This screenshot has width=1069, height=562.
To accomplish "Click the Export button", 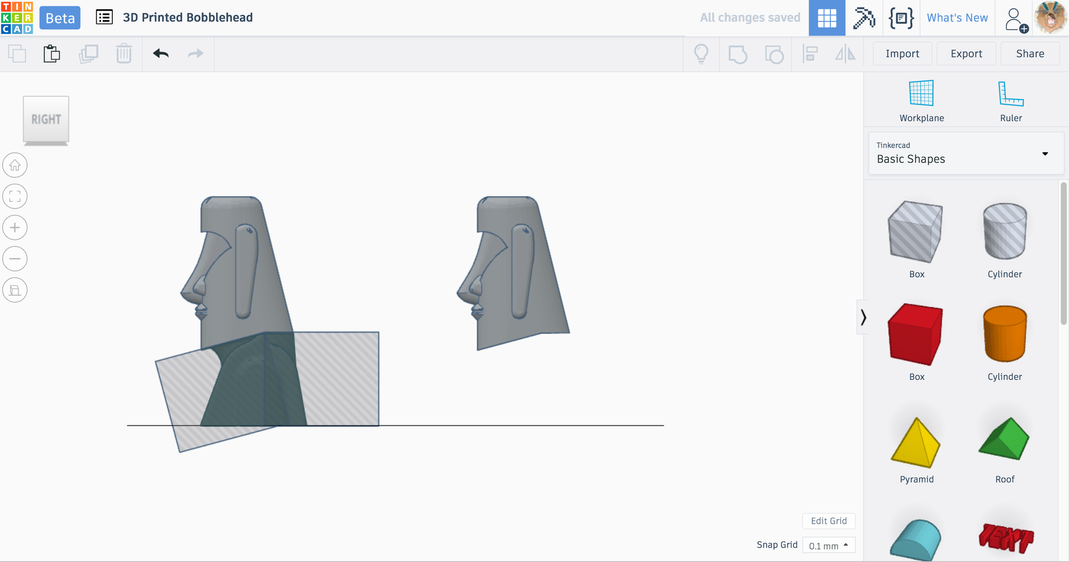I will pyautogui.click(x=966, y=54).
